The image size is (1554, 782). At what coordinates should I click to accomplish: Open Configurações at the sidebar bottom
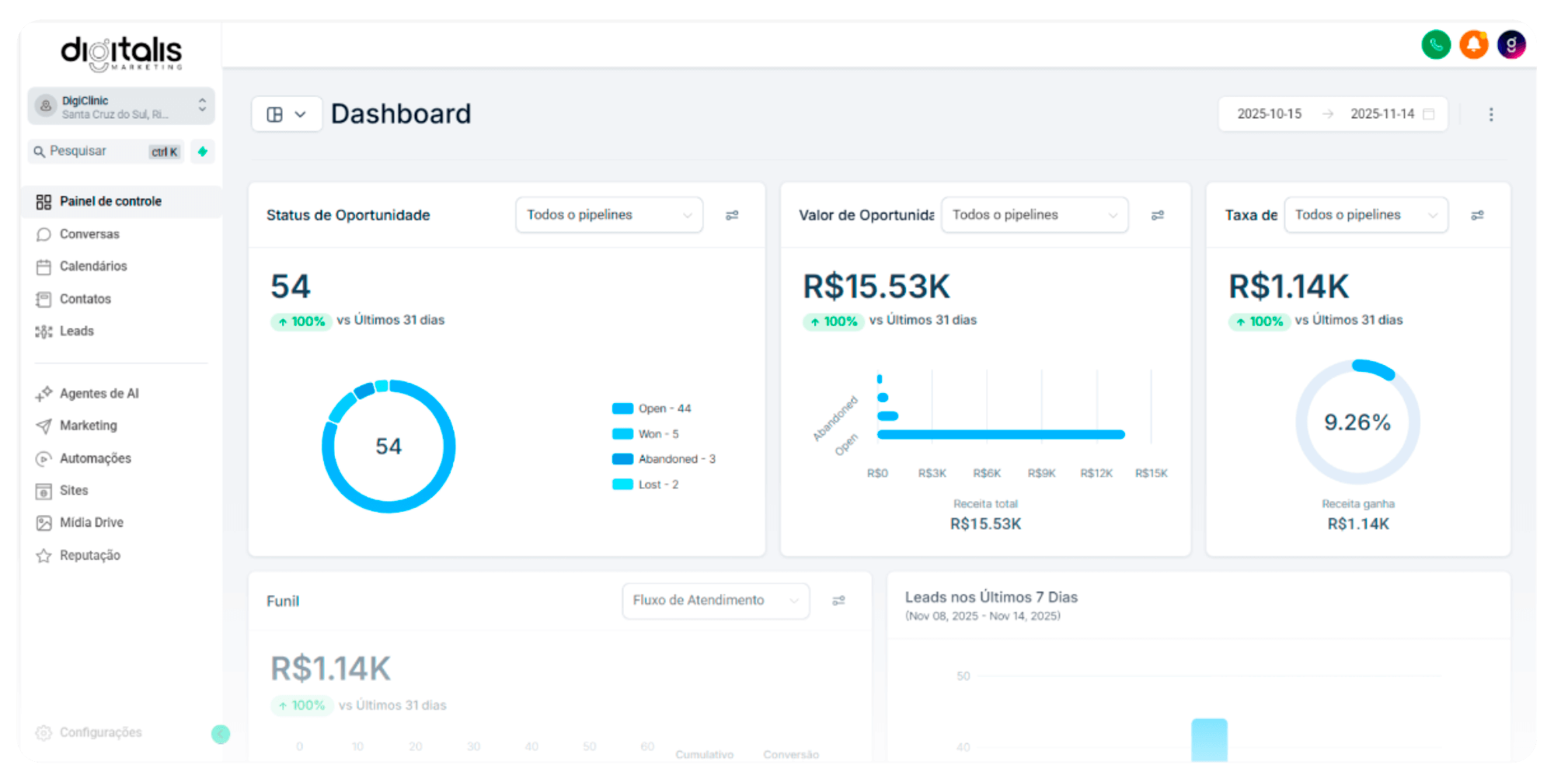(x=100, y=732)
